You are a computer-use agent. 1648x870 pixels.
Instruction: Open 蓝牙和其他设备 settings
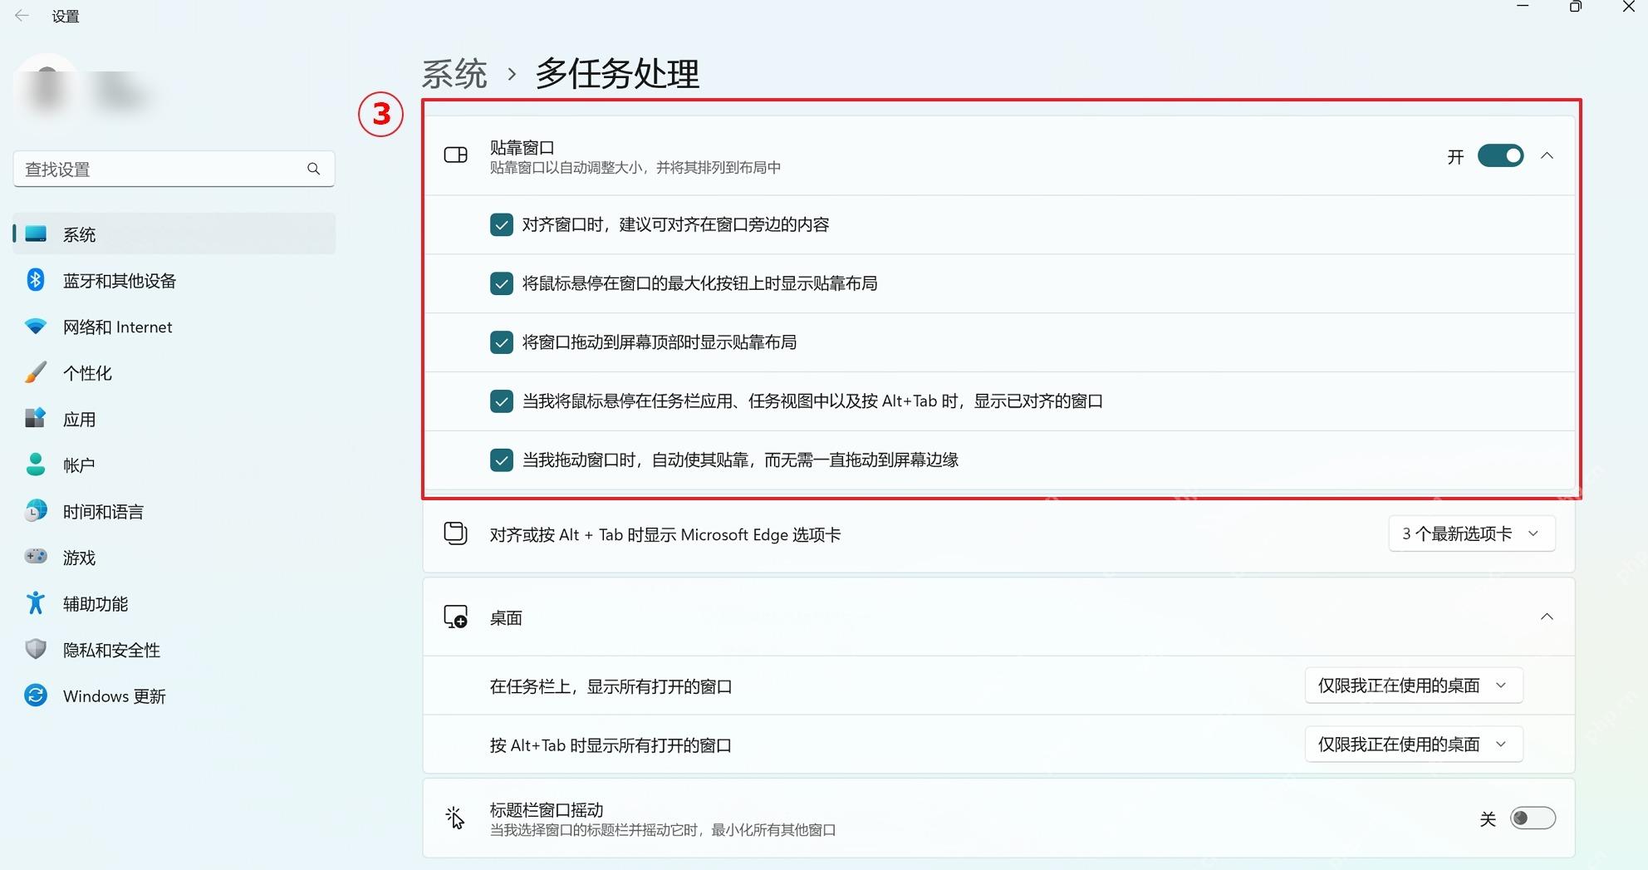[x=174, y=280]
